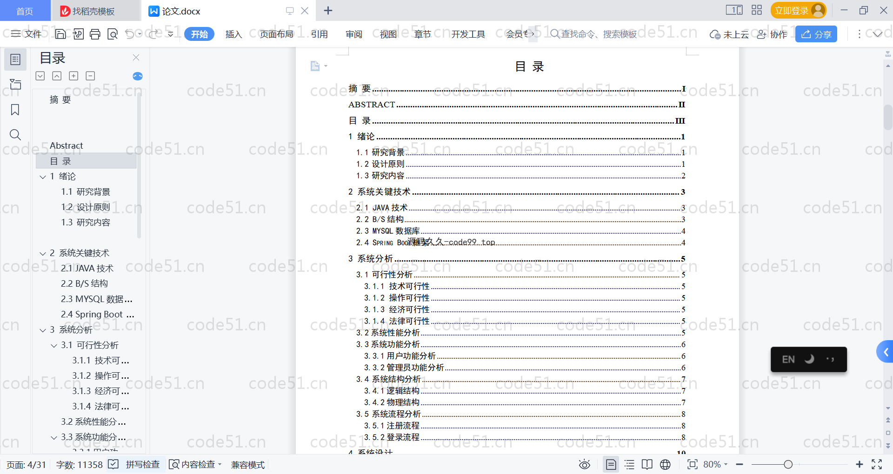
Task: Select Abstract in the outline pane
Action: click(67, 145)
